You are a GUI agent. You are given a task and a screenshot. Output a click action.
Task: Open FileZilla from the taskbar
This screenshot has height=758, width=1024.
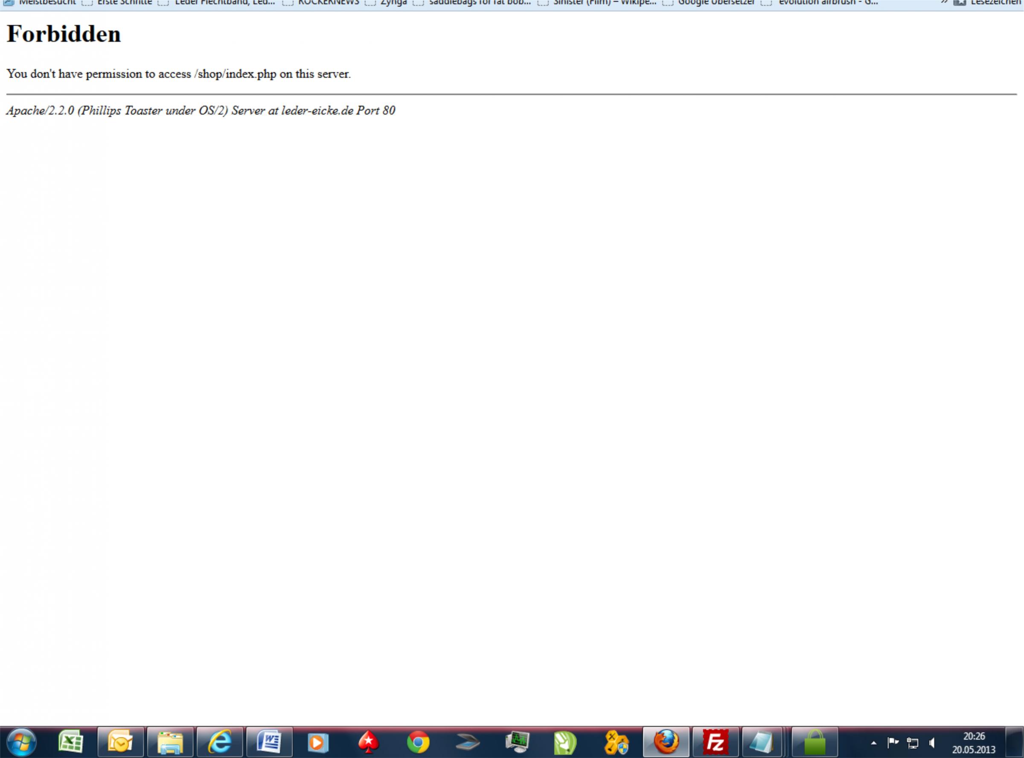point(716,742)
